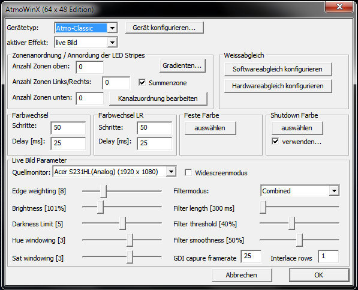This screenshot has width=358, height=290.
Task: Click the Brightness slider handle
Action: tap(100, 207)
